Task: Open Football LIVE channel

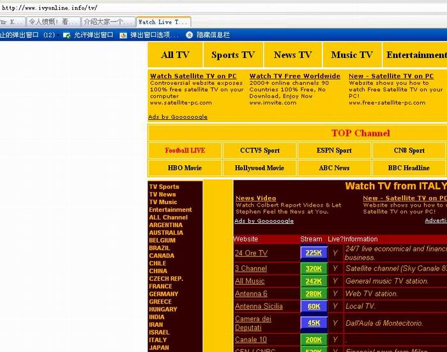Action: coord(185,150)
